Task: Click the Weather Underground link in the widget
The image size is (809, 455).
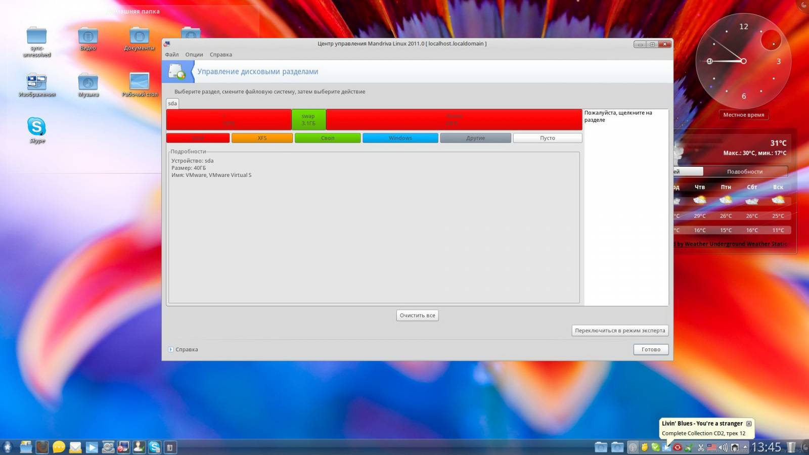Action: coord(732,244)
